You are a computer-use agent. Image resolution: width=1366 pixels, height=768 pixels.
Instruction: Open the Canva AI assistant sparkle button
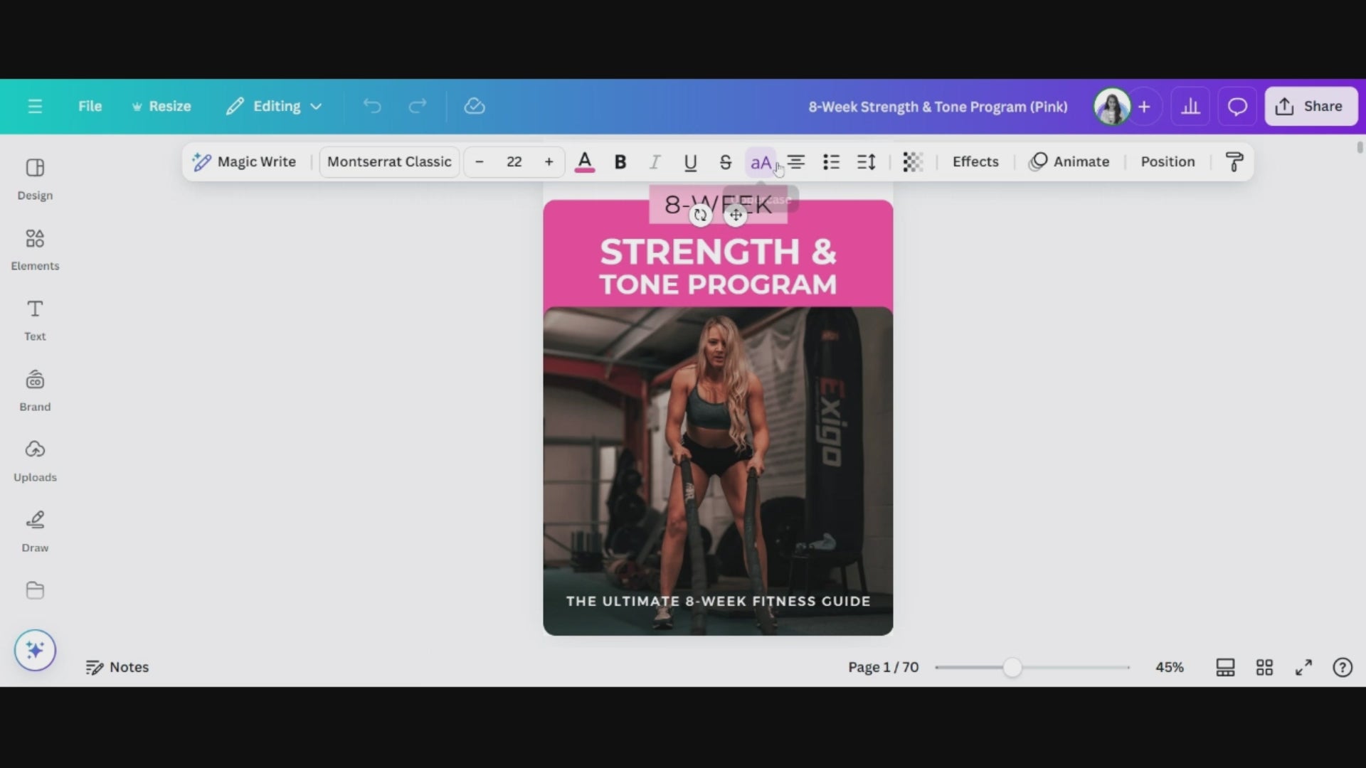[x=35, y=650]
